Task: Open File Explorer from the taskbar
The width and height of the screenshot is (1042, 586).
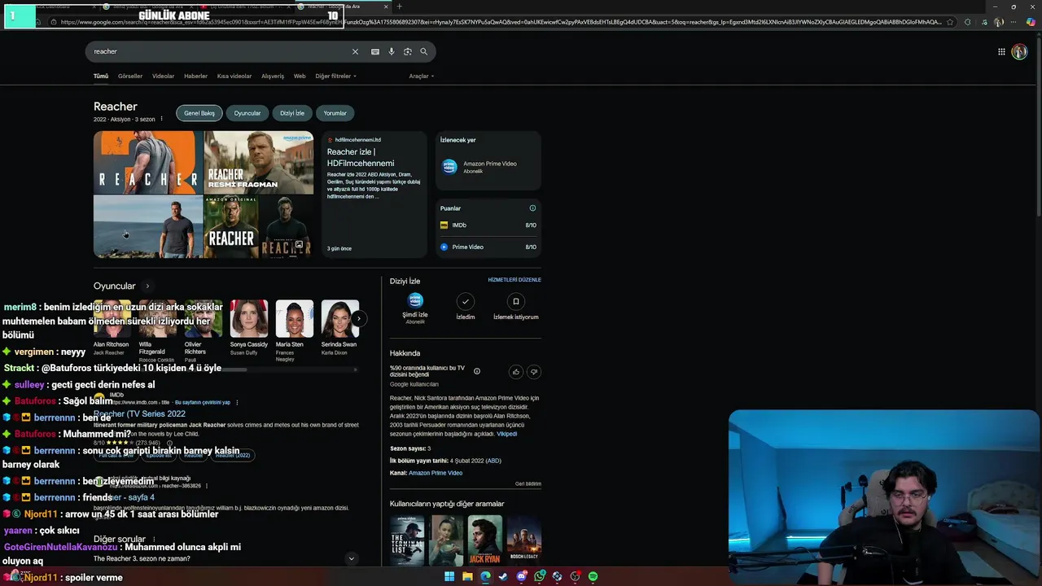Action: (x=467, y=576)
